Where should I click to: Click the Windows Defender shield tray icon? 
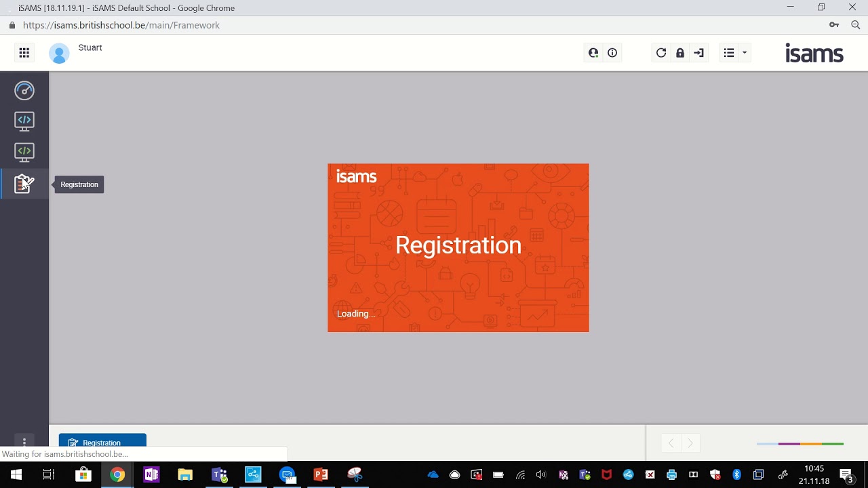[715, 474]
